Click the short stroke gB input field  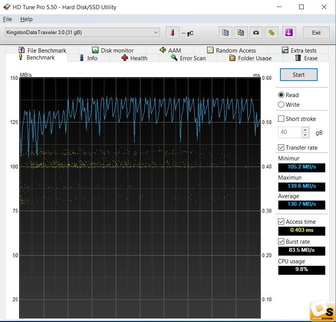(290, 132)
